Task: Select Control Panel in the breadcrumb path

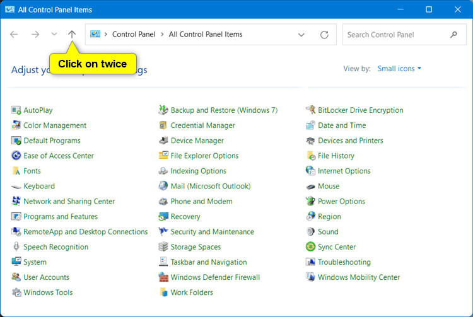Action: point(133,35)
